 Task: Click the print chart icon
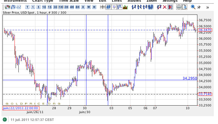click(x=178, y=7)
